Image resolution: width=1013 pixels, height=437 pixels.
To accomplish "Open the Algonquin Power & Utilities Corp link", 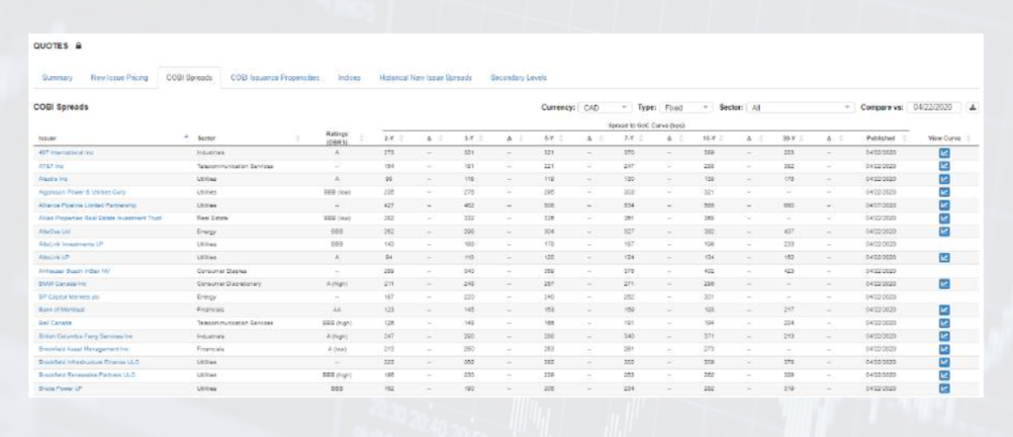I will [x=81, y=192].
